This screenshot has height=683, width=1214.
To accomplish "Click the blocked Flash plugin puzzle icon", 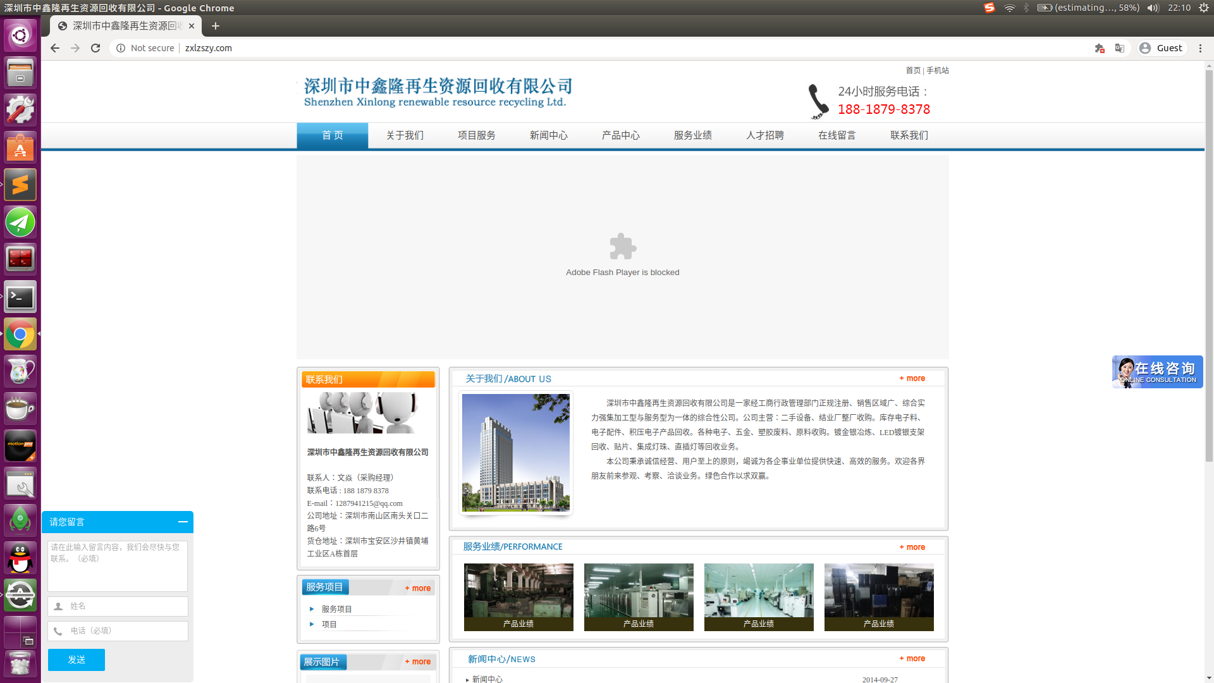I will 622,247.
